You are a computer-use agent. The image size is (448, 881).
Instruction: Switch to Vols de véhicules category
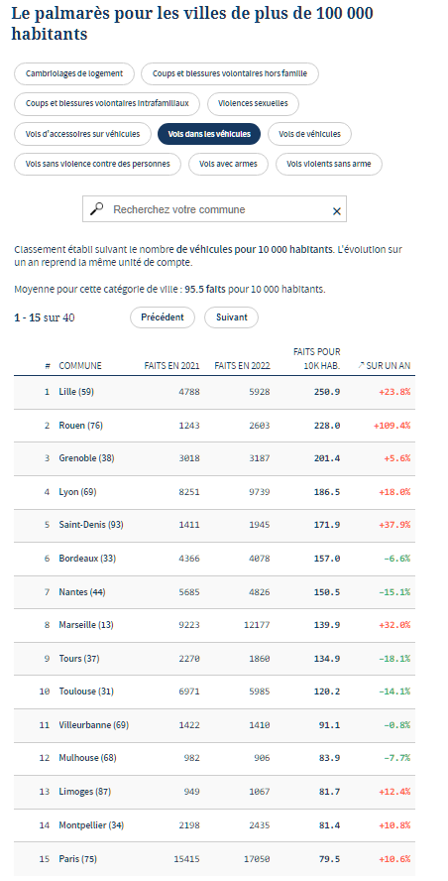[x=309, y=134]
